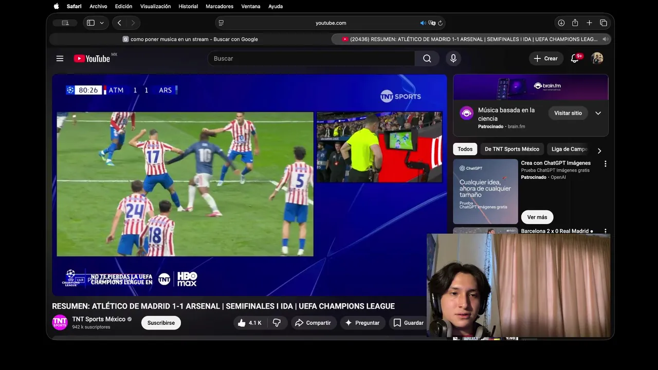The image size is (658, 370).
Task: Mute audio via address bar speaker icon
Action: tap(423, 23)
